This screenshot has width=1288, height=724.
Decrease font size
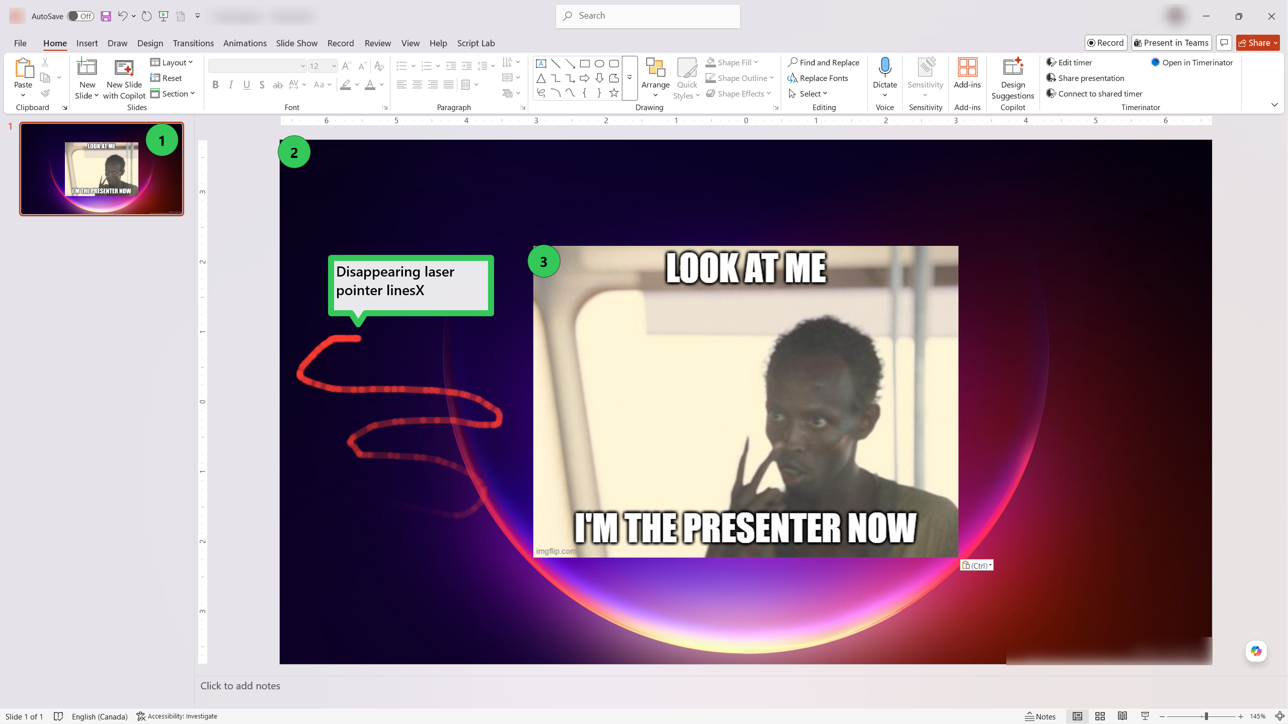coord(362,66)
